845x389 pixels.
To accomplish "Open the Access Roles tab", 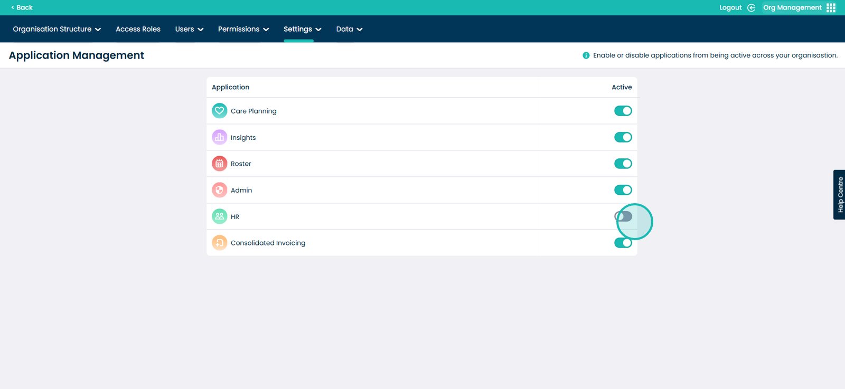I will [x=138, y=29].
